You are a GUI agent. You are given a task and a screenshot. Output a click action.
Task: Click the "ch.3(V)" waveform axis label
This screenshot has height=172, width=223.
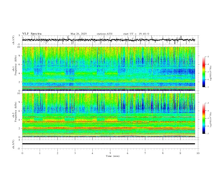tap(14, 144)
